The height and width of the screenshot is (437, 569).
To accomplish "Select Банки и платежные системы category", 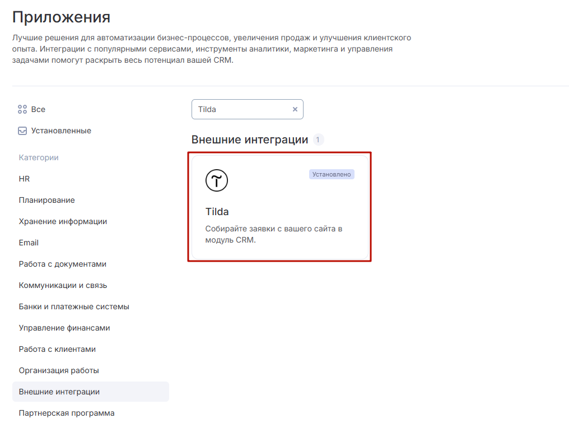I will 74,306.
